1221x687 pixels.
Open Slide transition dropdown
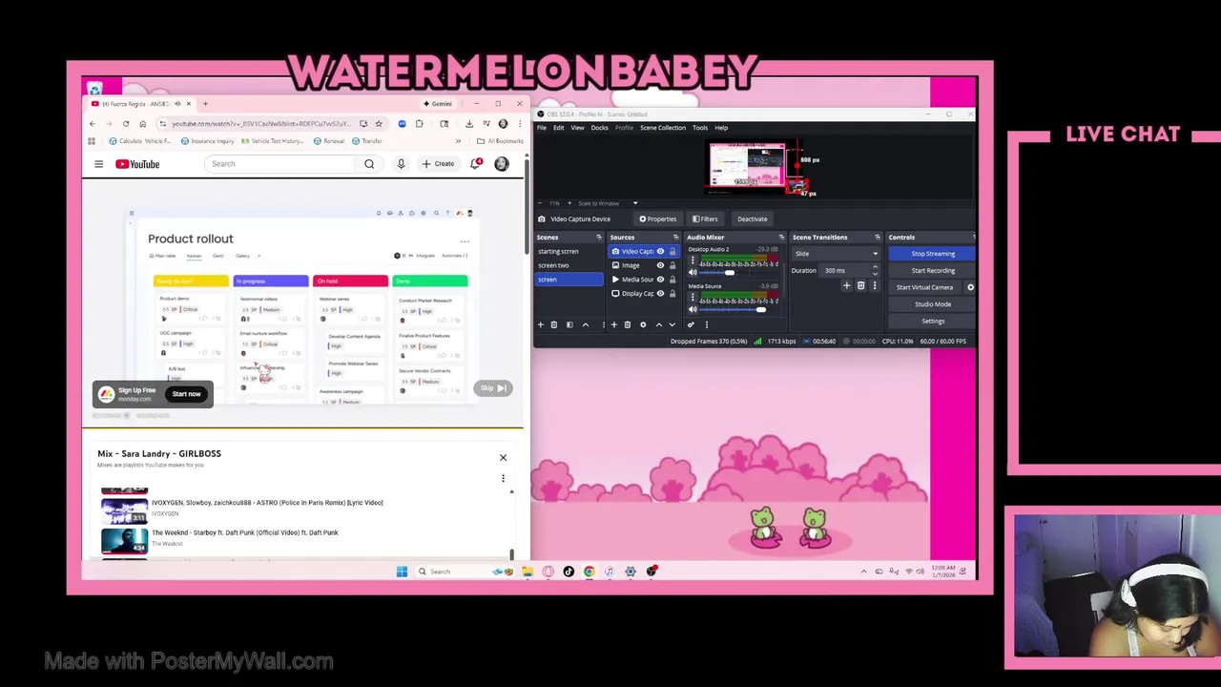(x=836, y=254)
